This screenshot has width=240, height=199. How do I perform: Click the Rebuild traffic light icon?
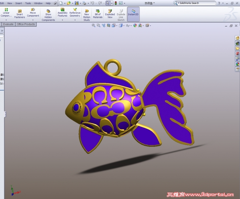click(x=116, y=3)
